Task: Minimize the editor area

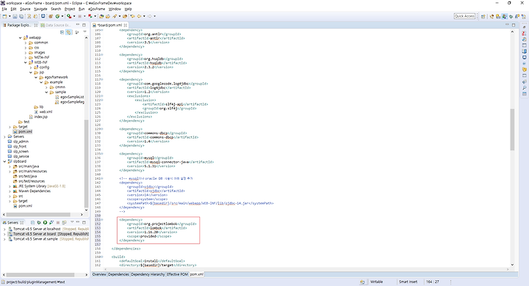Action: point(507,25)
